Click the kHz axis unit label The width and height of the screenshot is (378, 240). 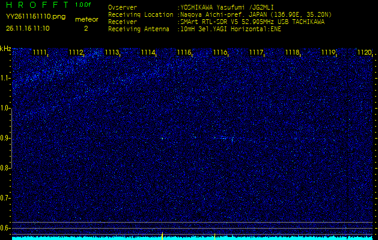click(x=5, y=48)
